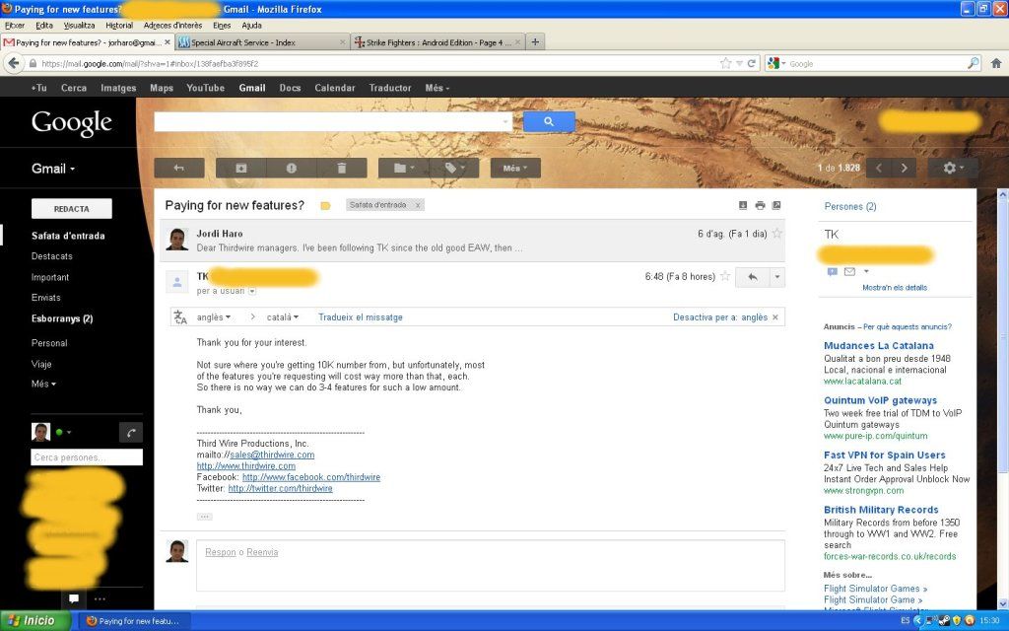Bookmark this page with the star icon

[x=726, y=63]
